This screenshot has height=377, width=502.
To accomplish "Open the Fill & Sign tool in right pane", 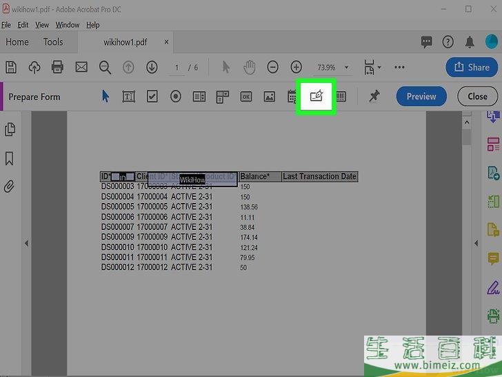I will [493, 287].
